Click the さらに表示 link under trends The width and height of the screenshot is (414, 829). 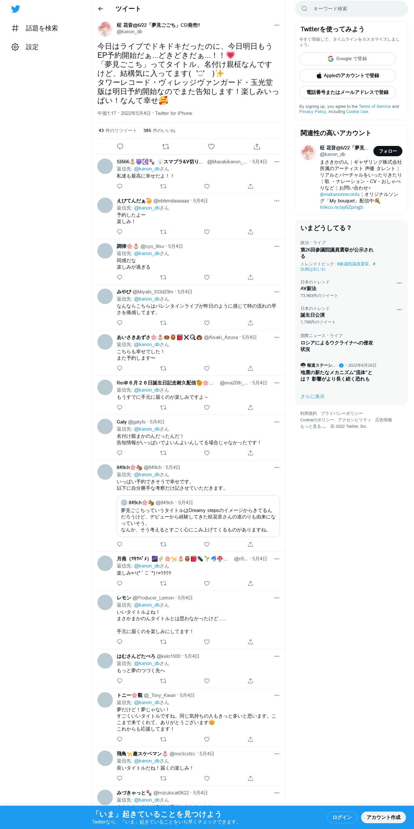312,396
